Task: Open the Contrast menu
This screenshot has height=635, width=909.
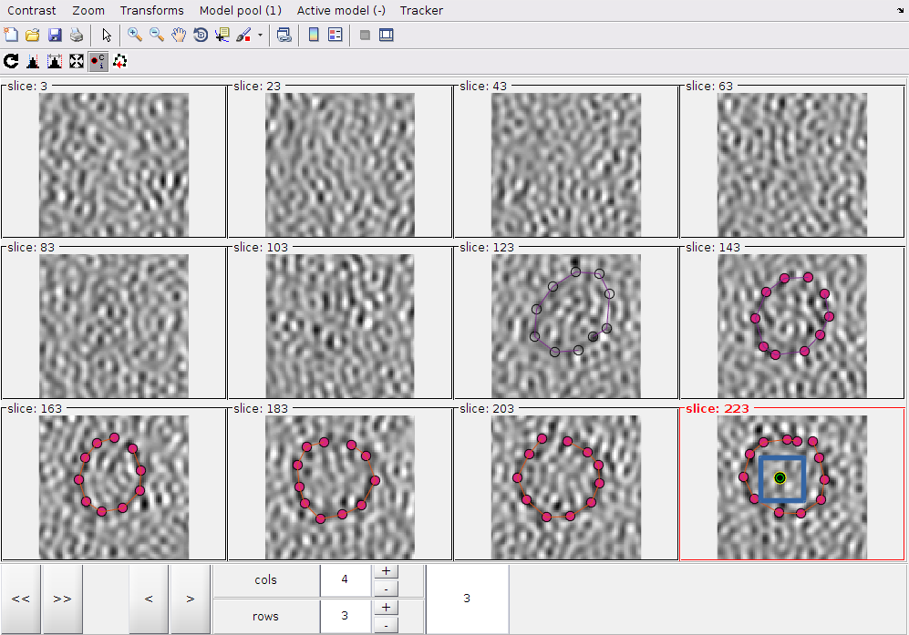Action: (x=31, y=10)
